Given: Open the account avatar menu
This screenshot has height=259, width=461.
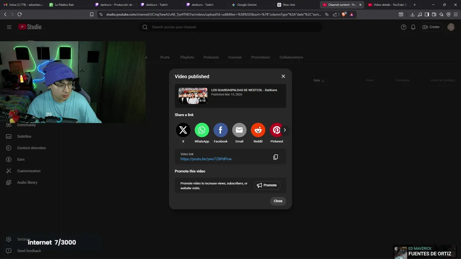Looking at the screenshot, I should point(451,27).
